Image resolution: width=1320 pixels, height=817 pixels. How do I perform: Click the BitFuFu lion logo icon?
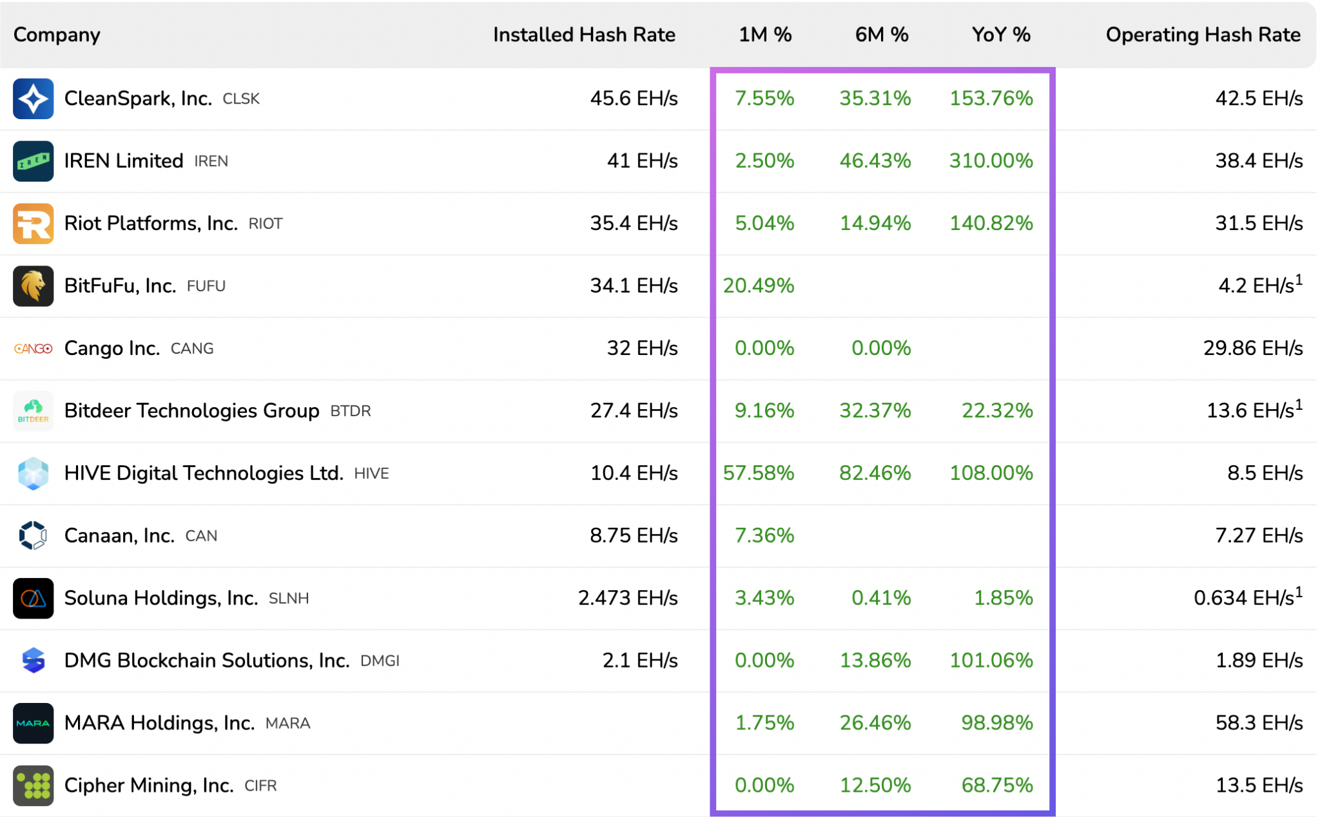pyautogui.click(x=33, y=286)
